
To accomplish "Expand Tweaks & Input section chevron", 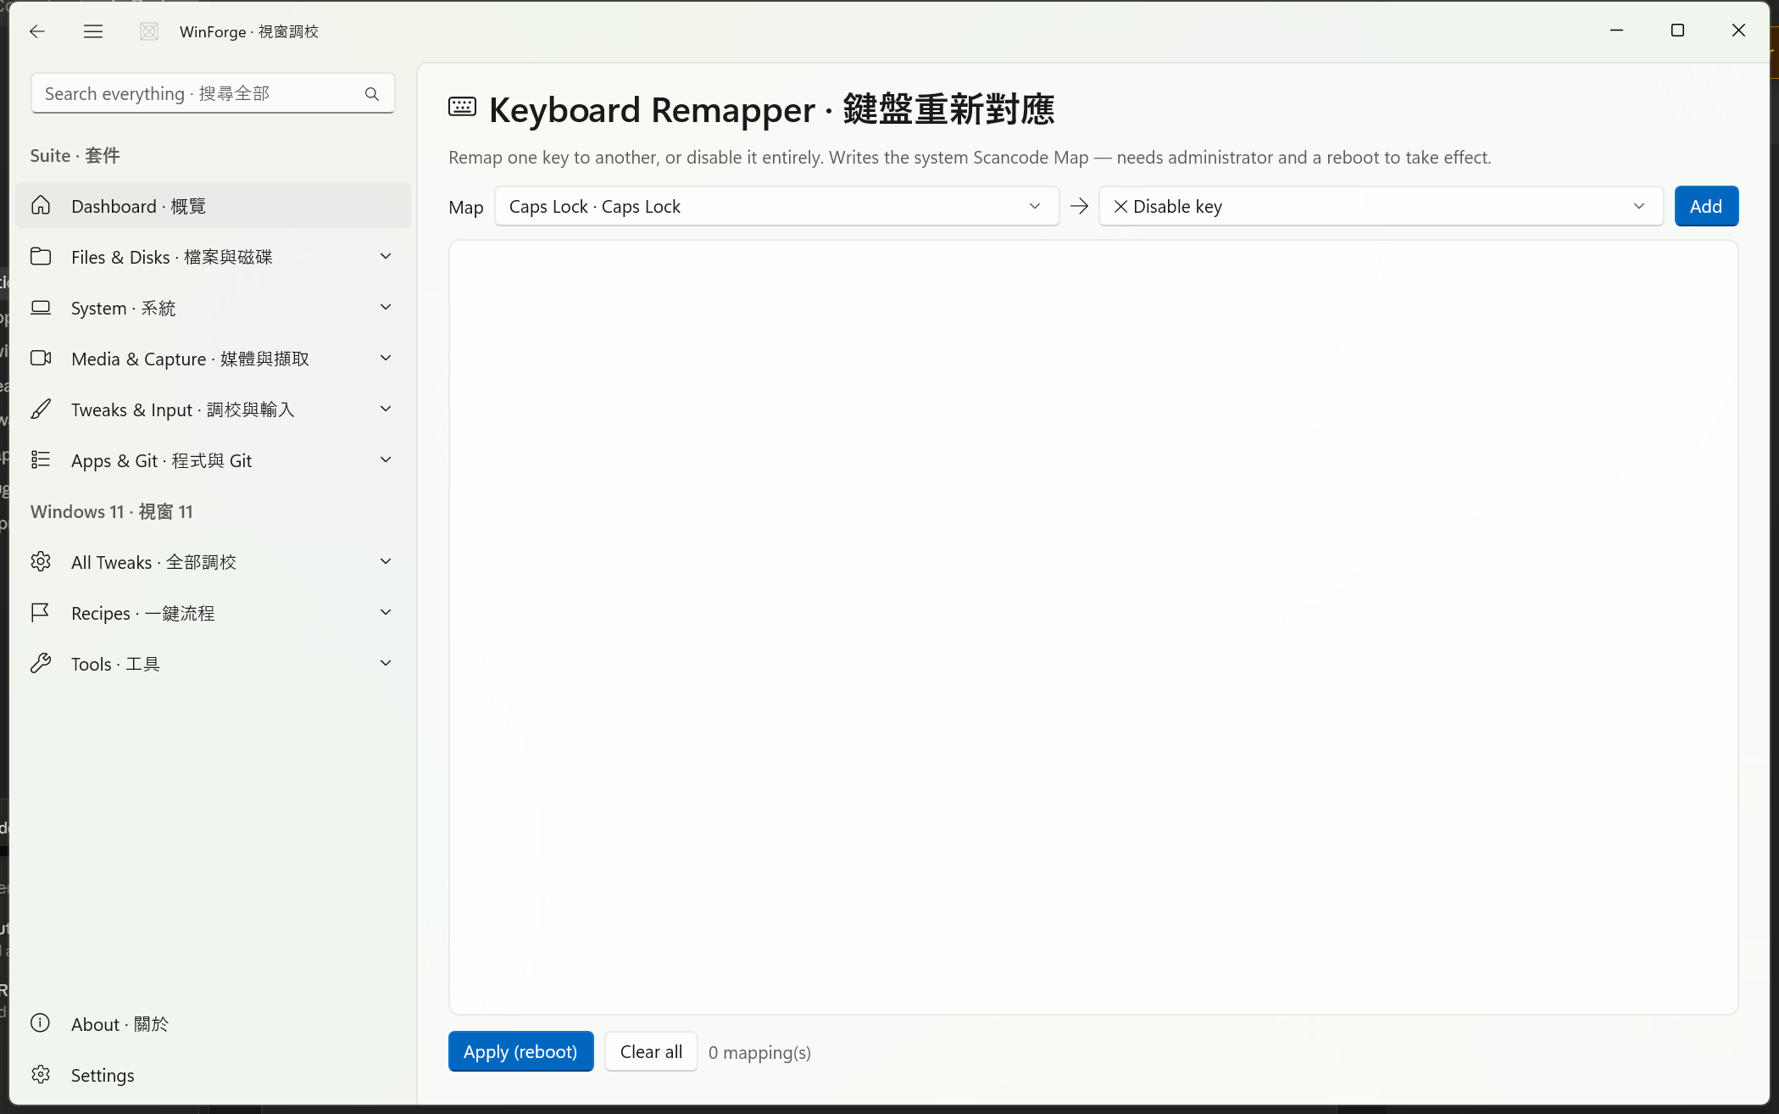I will click(x=386, y=409).
